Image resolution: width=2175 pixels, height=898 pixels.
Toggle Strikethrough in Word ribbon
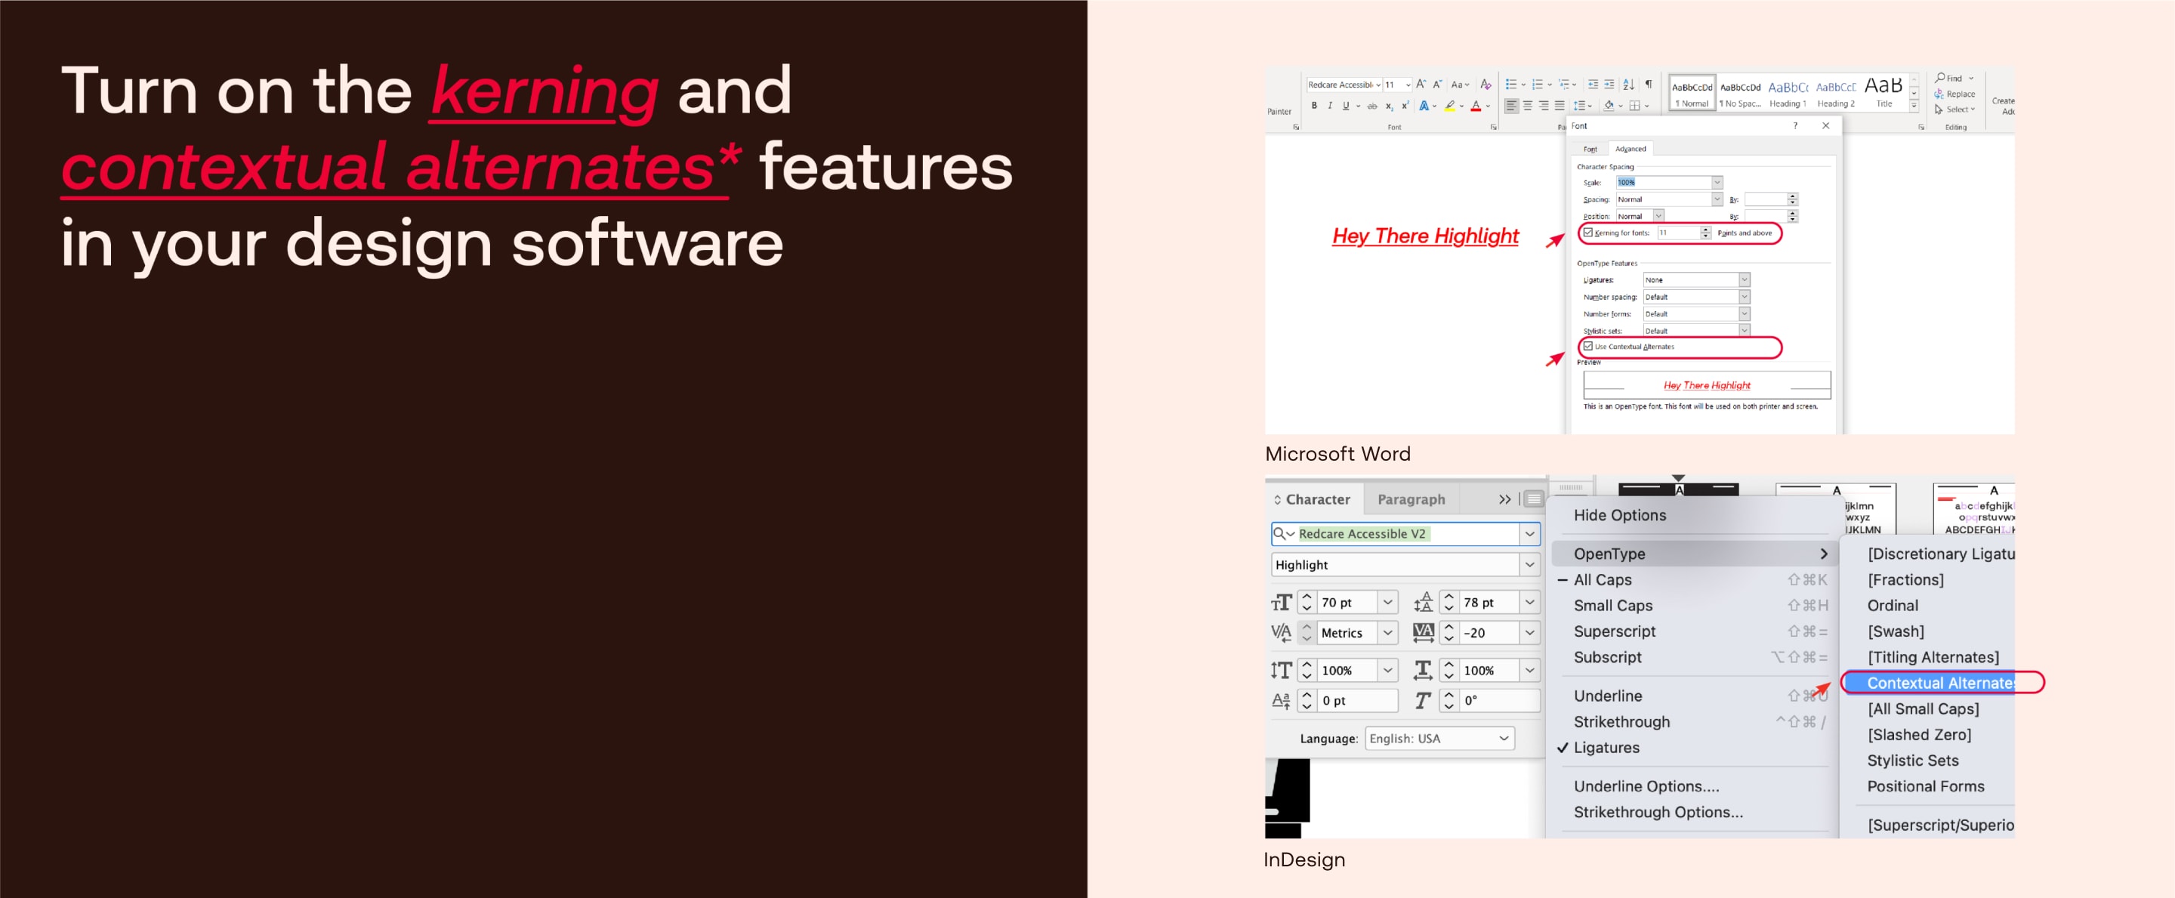click(1372, 106)
